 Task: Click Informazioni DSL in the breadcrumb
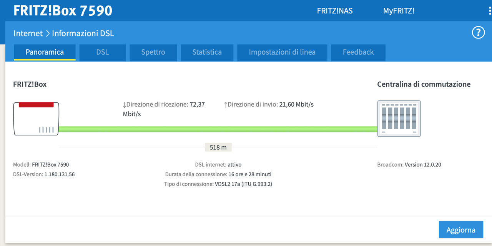coord(83,33)
